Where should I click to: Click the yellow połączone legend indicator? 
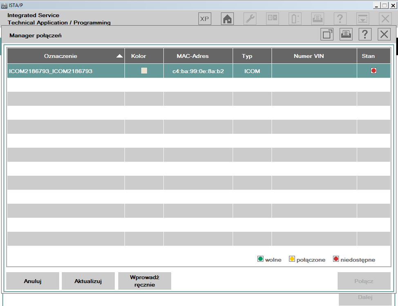tap(292, 259)
